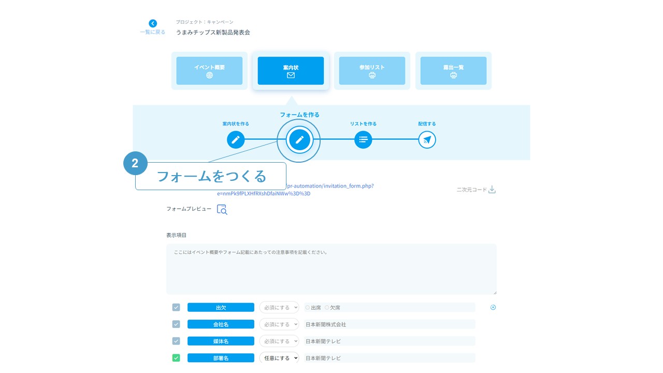Viewport: 663px width, 373px height.
Task: Switch to the イベント概要 tab
Action: [209, 71]
